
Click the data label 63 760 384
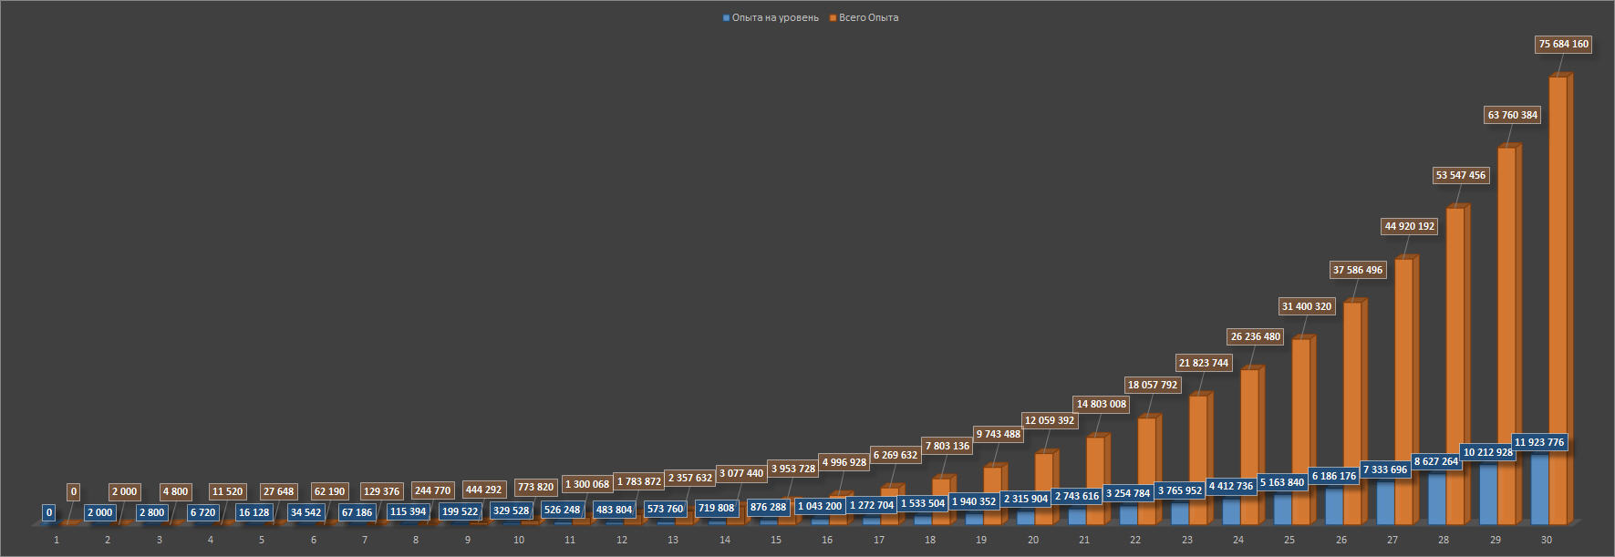[x=1512, y=115]
